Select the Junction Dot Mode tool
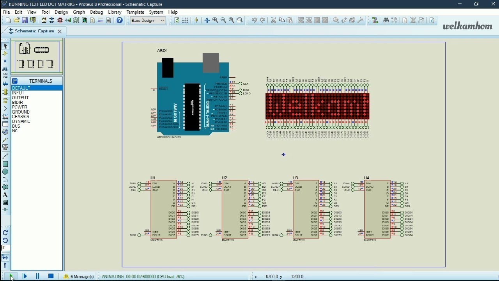Screen dimensions: 499x281 [x=5, y=61]
